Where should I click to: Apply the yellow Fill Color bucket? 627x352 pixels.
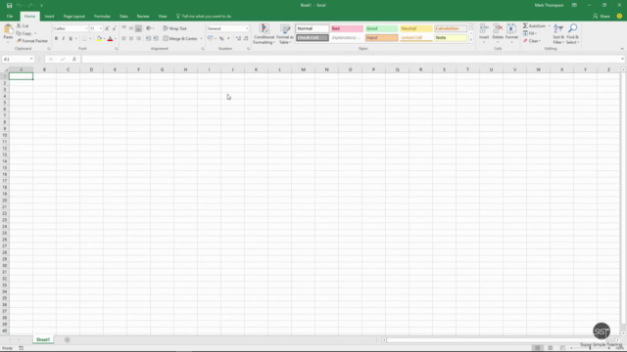[x=99, y=39]
